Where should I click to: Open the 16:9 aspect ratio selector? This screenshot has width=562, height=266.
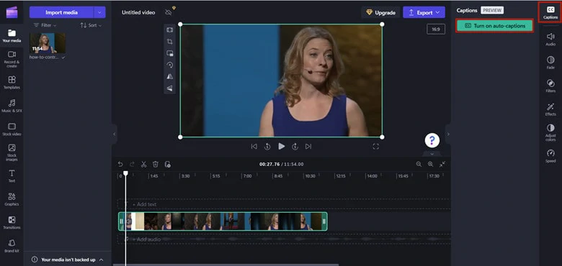(436, 29)
